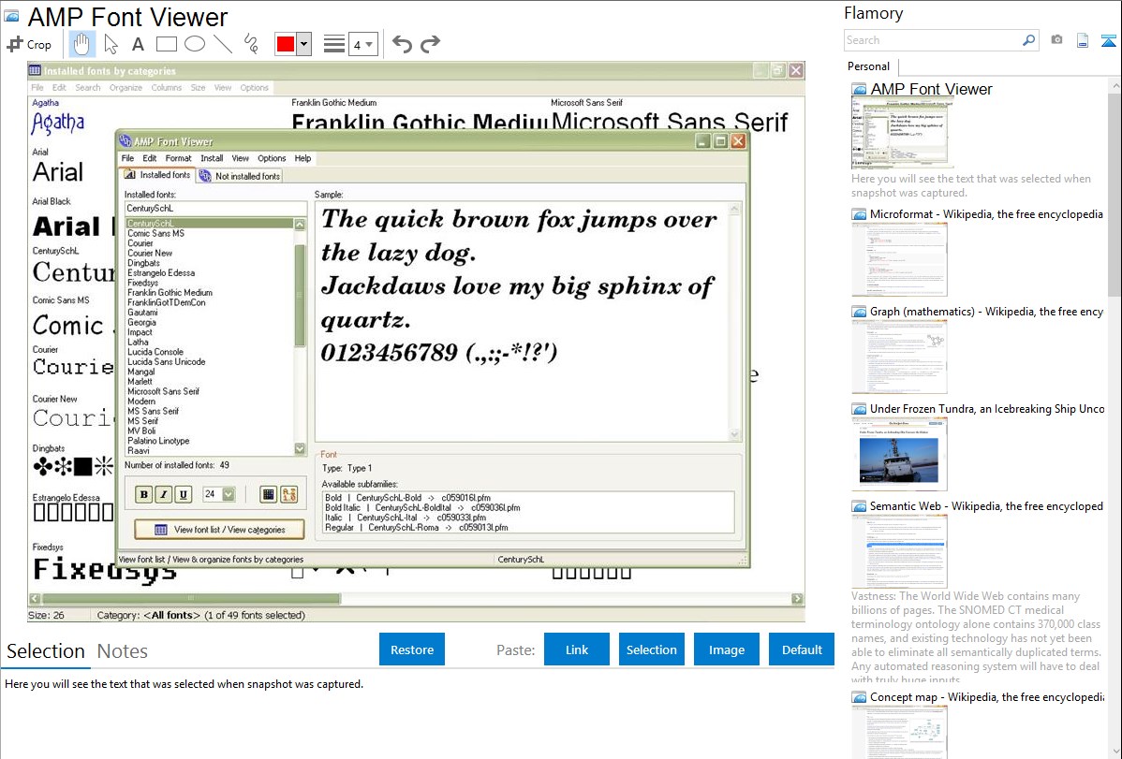Click the horizontal scrollbar in categories window

click(190, 598)
